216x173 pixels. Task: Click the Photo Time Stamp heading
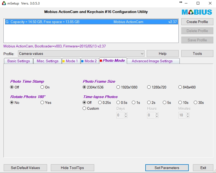[x=27, y=81]
